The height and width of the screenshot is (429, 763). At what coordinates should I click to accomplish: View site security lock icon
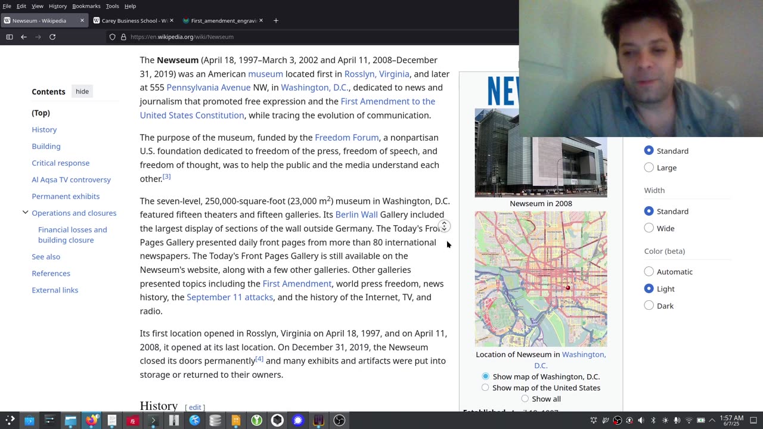[x=123, y=37]
